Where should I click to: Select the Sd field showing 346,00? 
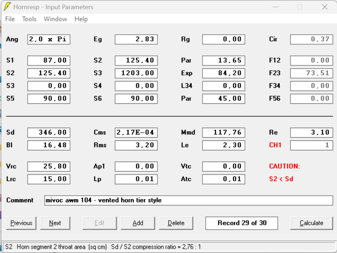[x=49, y=133]
